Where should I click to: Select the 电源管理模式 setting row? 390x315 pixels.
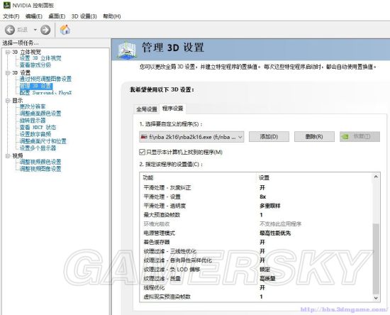tap(256, 233)
